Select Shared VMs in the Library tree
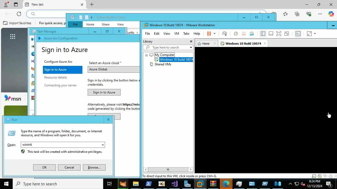 click(x=163, y=64)
